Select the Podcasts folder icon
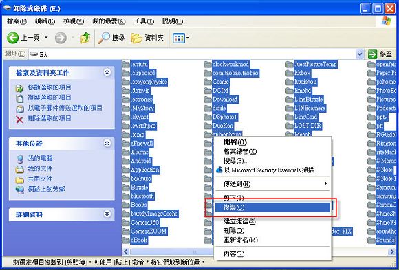This screenshot has width=399, height=270. point(371,109)
